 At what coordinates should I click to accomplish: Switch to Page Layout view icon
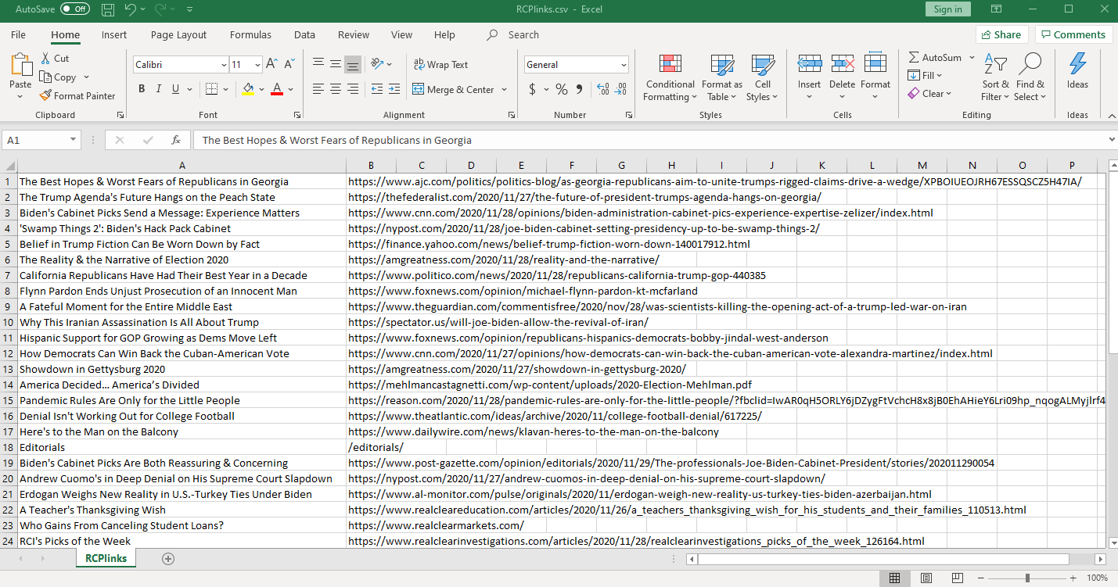click(926, 578)
